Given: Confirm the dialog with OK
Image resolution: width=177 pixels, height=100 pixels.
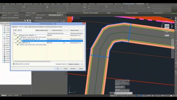Looking at the screenshot, I should [x=58, y=69].
